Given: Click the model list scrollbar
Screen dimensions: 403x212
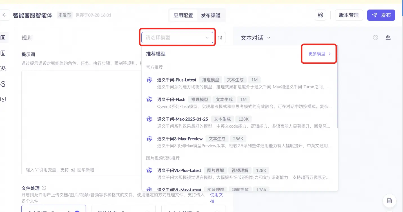Looking at the screenshot, I should (337, 87).
